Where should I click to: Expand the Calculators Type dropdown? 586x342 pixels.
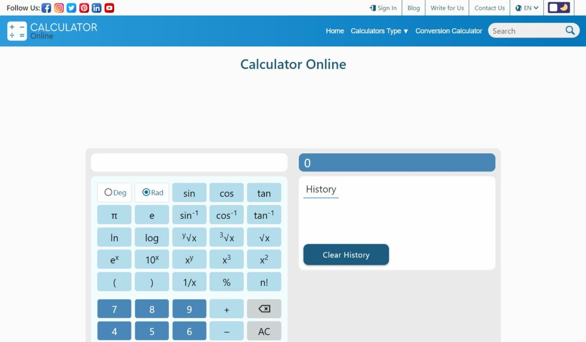click(x=379, y=31)
